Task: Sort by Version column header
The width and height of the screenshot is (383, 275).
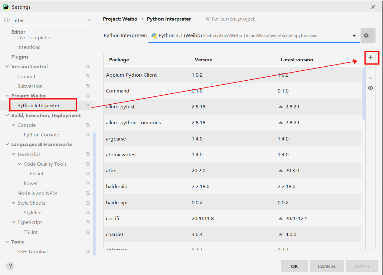Action: coord(203,60)
